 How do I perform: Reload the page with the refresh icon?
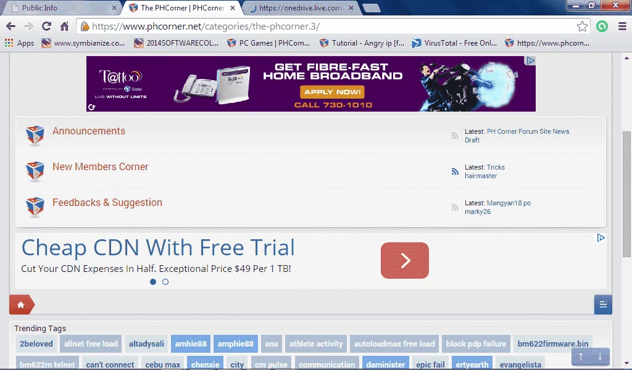coord(47,27)
